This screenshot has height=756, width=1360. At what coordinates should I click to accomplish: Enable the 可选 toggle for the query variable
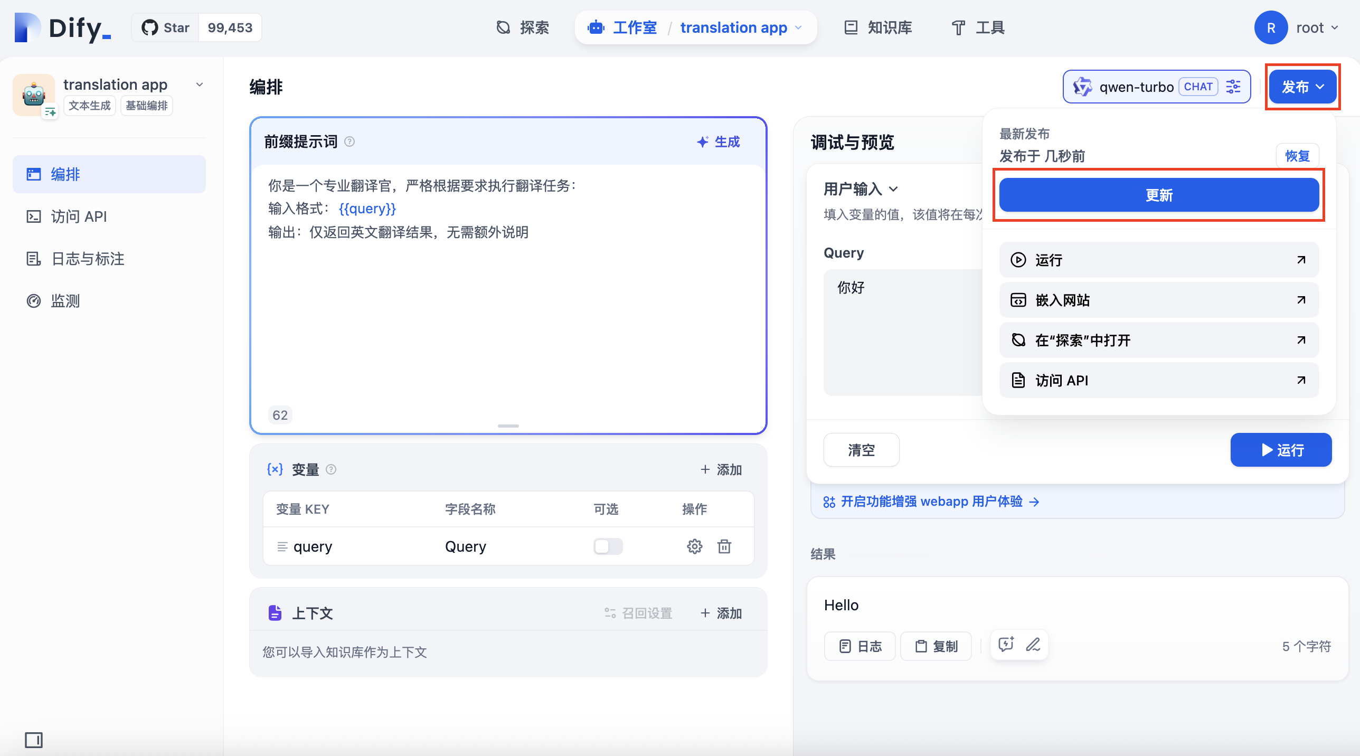(x=607, y=546)
